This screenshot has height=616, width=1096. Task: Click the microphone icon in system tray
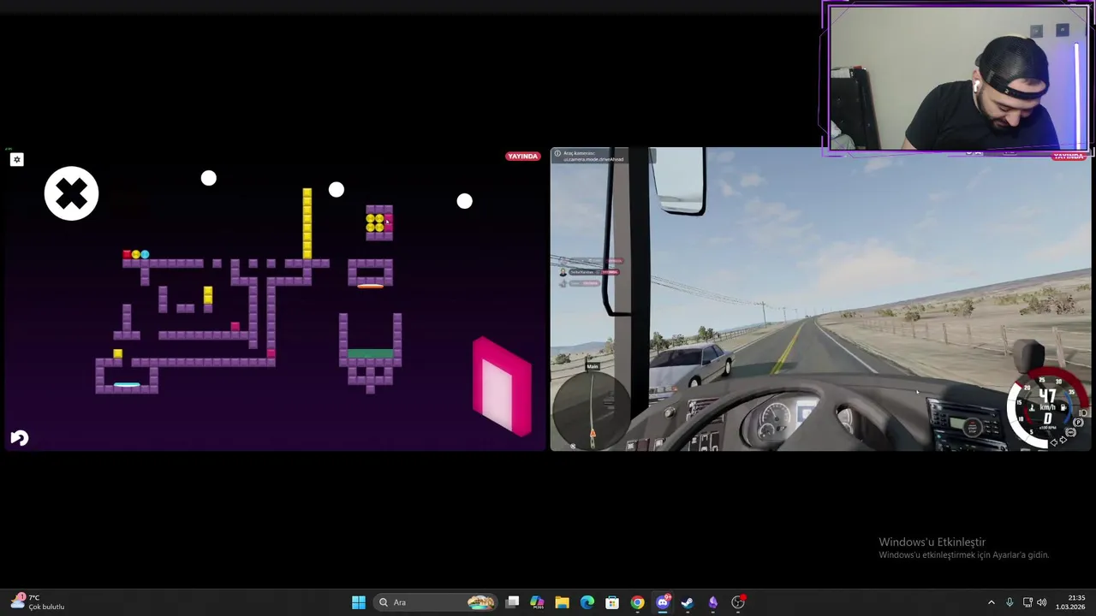(1010, 602)
